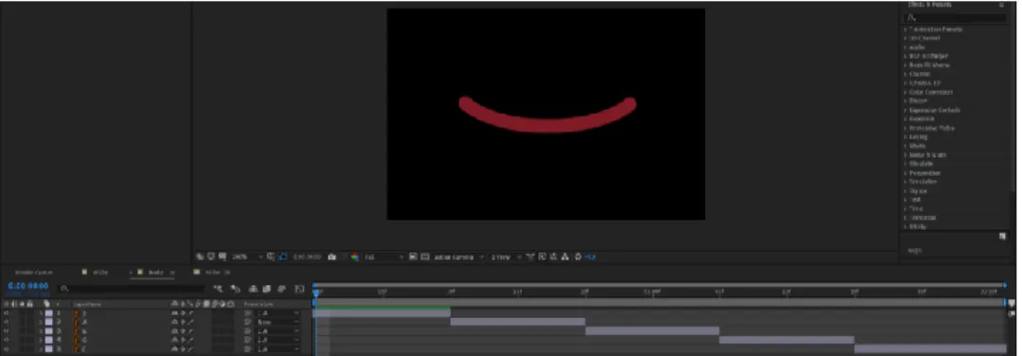Enable Motion Blur timeline icon
The height and width of the screenshot is (356, 1022).
(281, 289)
